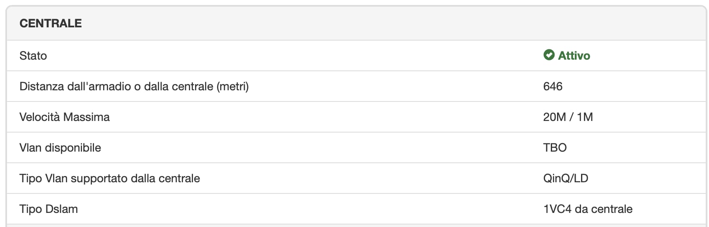Select the 1VC4 code in Dslam value

[557, 209]
